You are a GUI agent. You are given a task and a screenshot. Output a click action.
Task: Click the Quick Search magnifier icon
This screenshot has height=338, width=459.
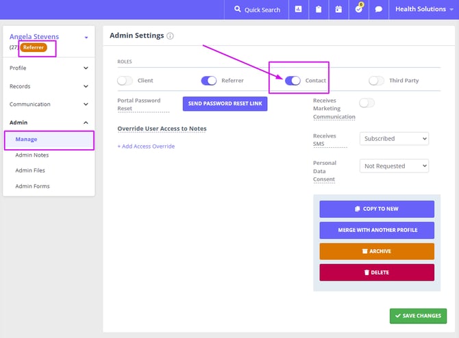[238, 10]
